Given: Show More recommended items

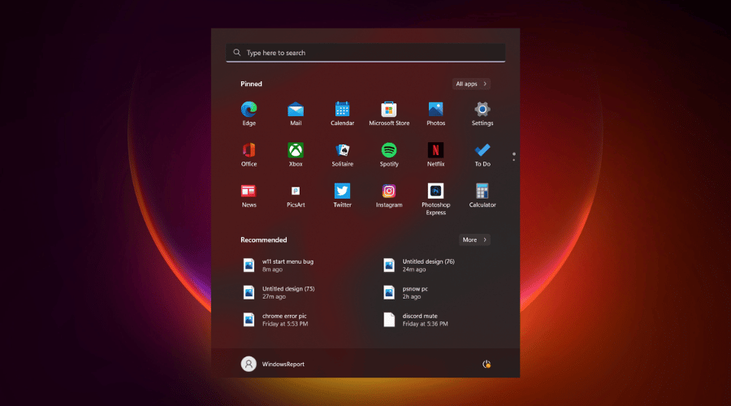Looking at the screenshot, I should (474, 240).
